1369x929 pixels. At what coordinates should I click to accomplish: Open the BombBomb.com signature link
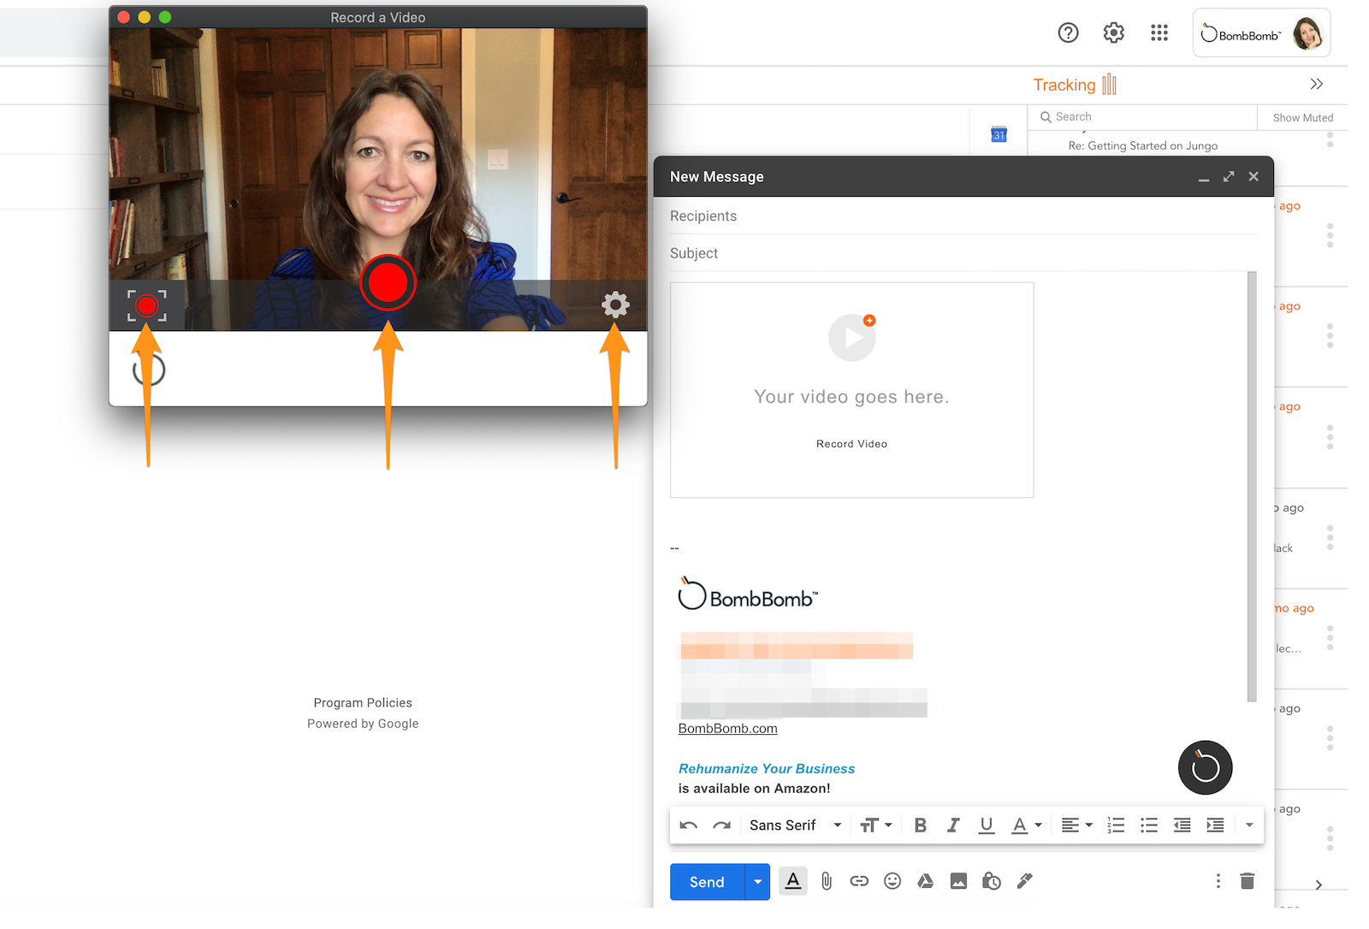click(728, 729)
